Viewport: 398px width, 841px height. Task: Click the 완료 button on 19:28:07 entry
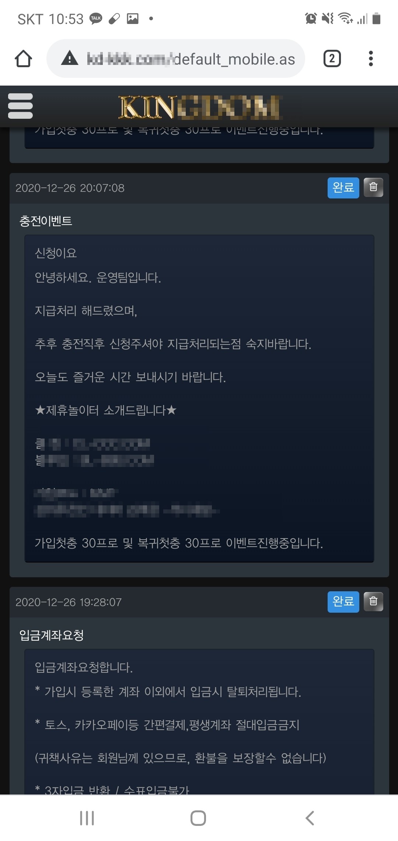(343, 602)
